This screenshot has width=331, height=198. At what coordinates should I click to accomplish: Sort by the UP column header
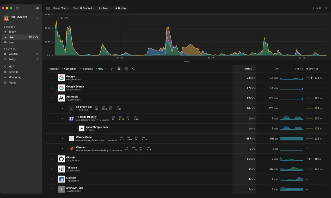pos(276,69)
